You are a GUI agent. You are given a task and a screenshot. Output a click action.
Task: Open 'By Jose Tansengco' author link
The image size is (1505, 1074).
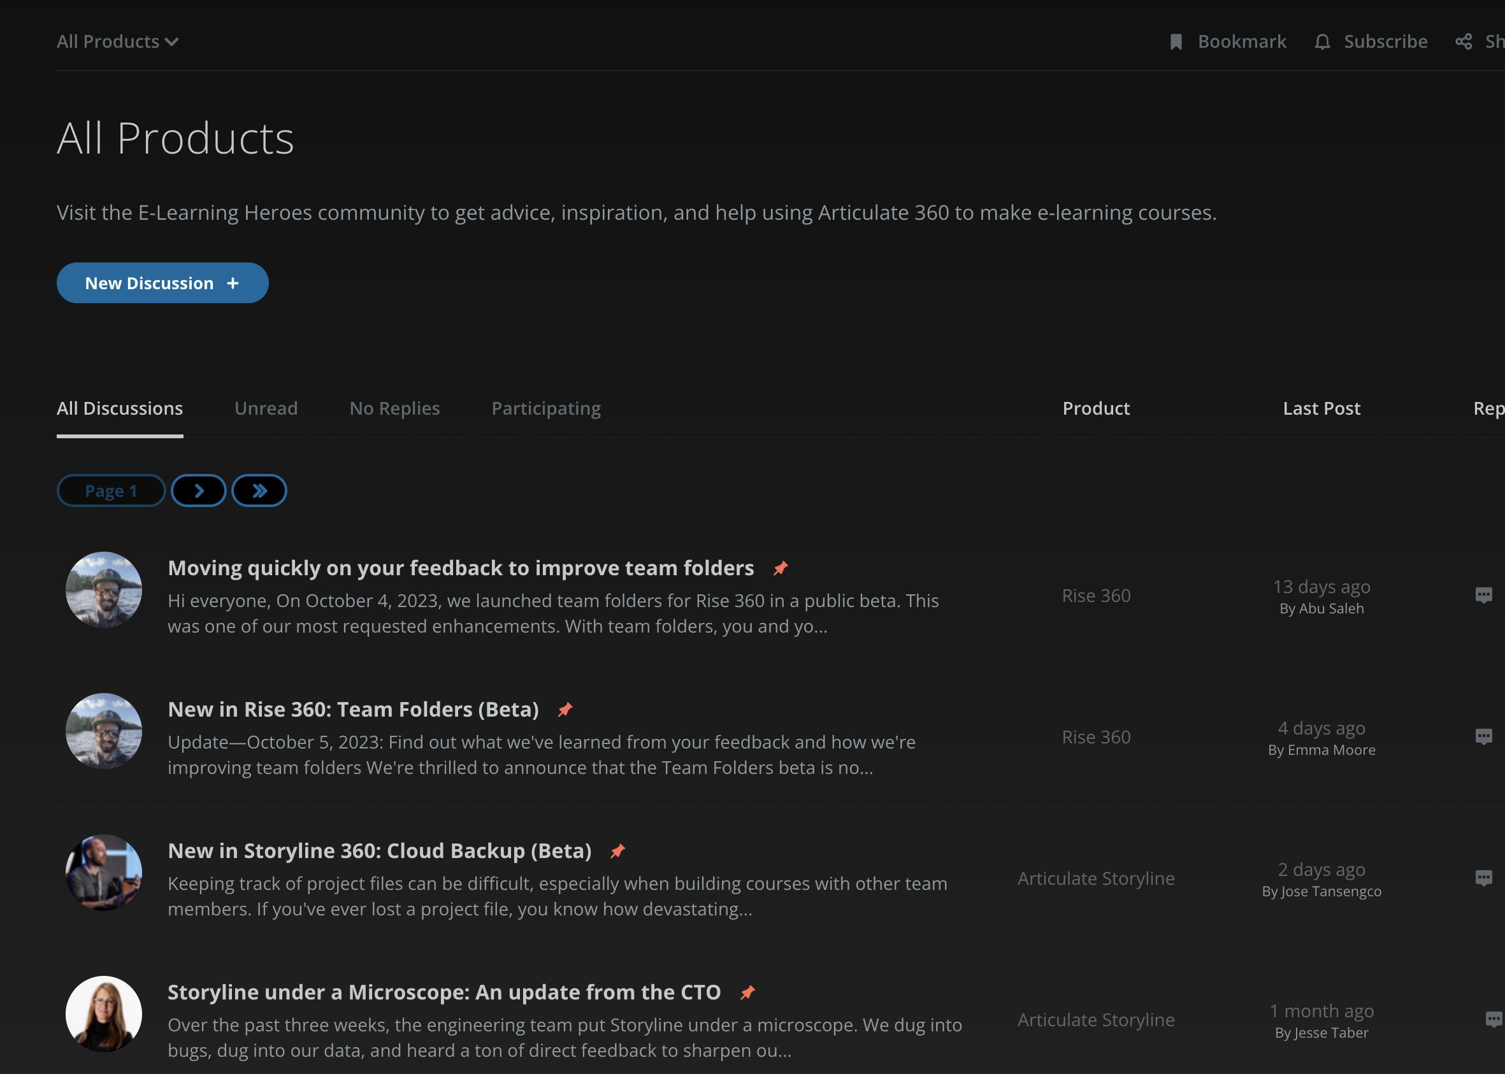tap(1321, 891)
